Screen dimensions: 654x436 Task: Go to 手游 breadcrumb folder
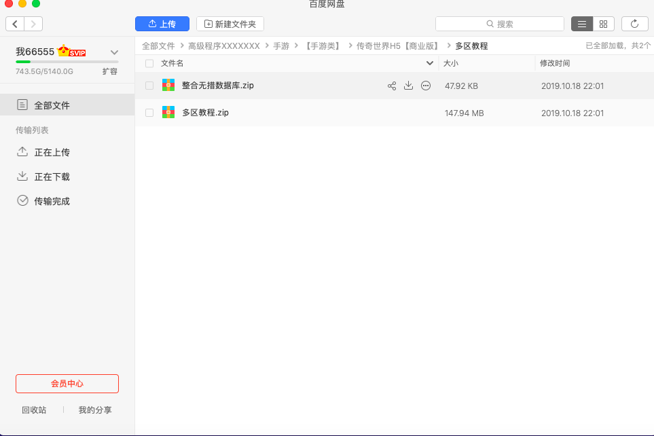click(x=281, y=46)
